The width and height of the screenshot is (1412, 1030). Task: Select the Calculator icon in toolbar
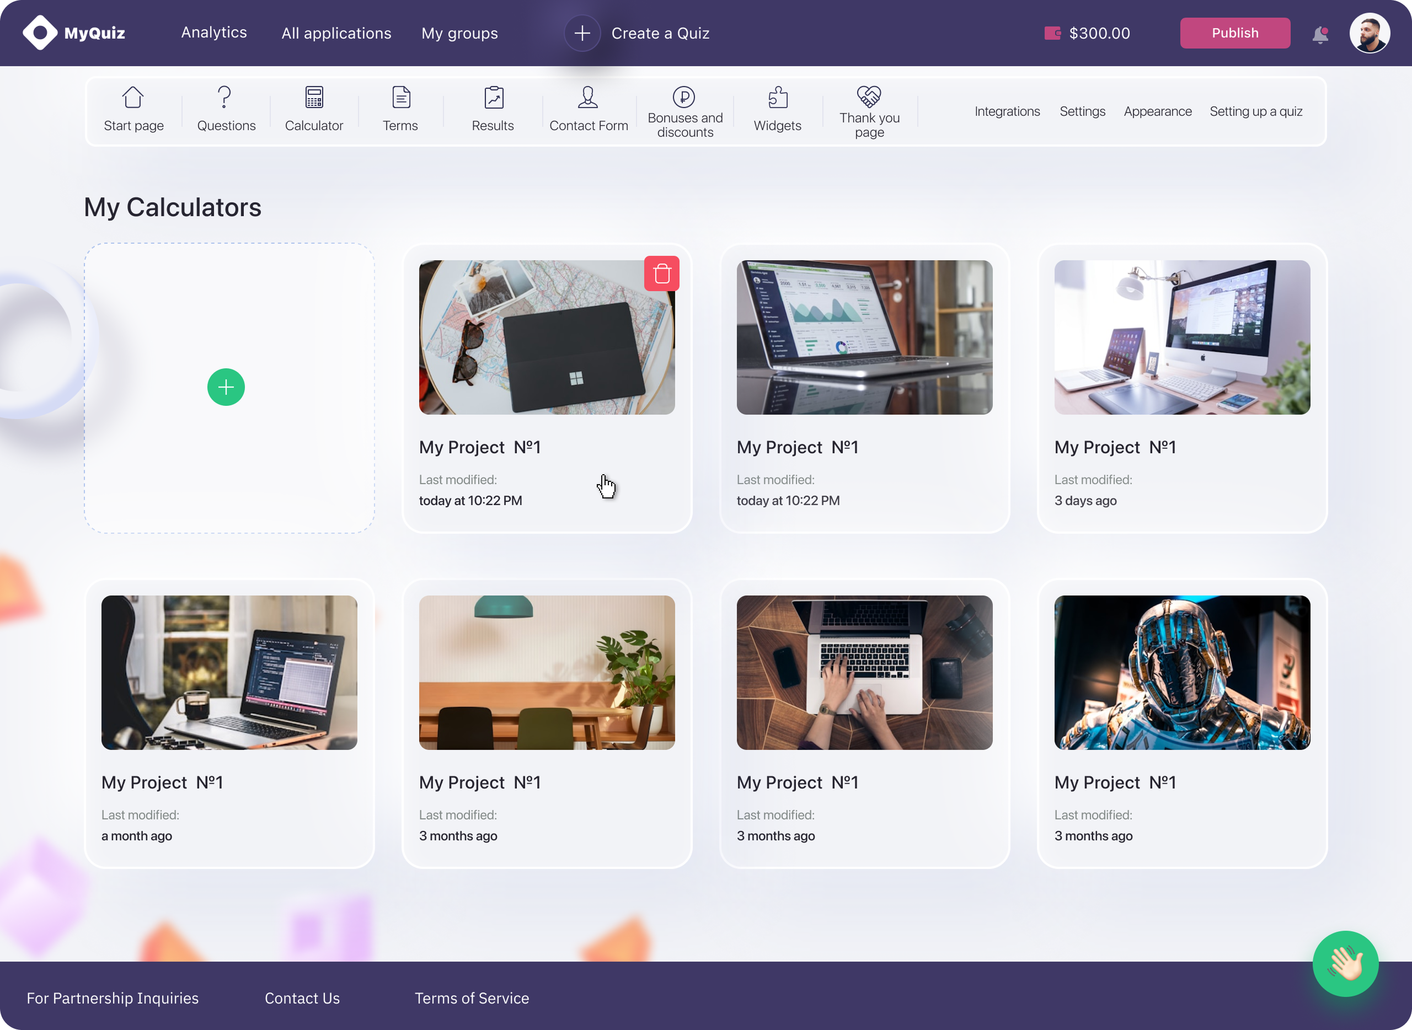pos(314,98)
